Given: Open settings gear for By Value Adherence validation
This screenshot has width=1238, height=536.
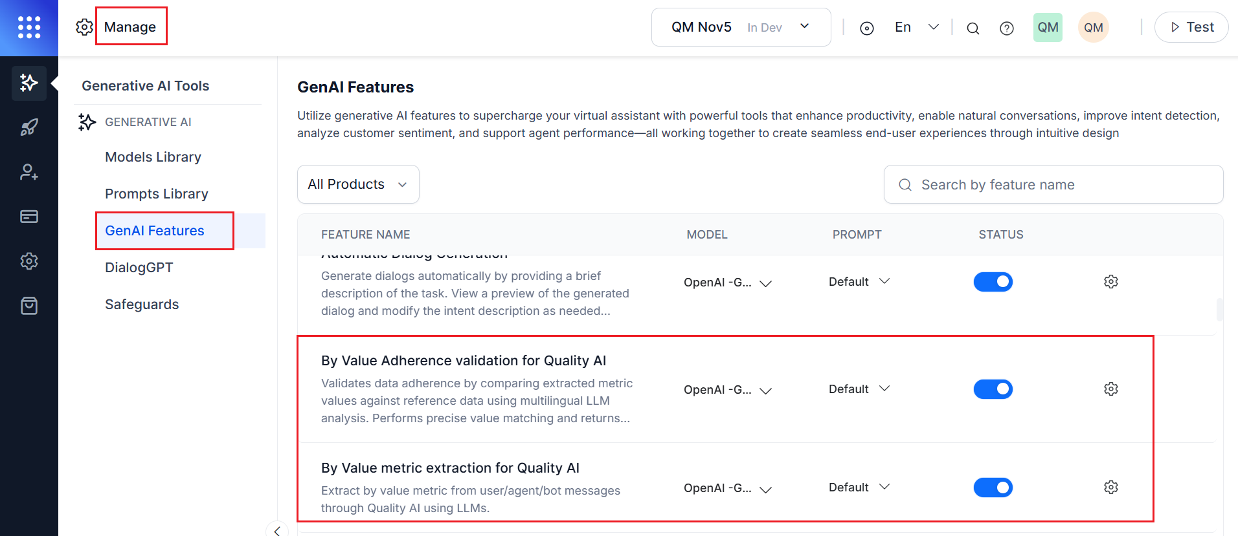Looking at the screenshot, I should [x=1110, y=389].
